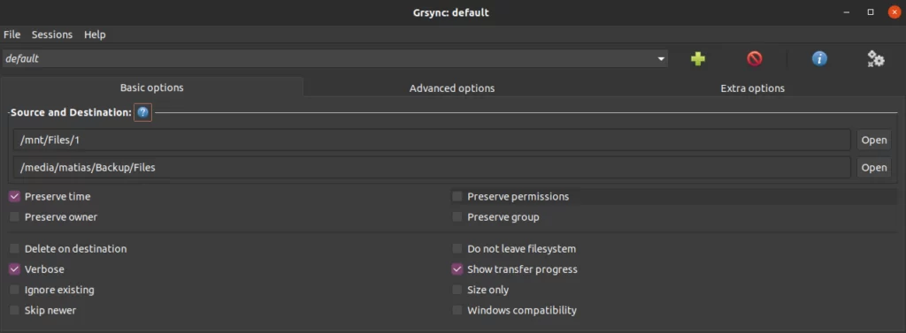This screenshot has height=333, width=906.
Task: Focus the destination path field /media/matias/Backup/Files
Action: coord(432,168)
